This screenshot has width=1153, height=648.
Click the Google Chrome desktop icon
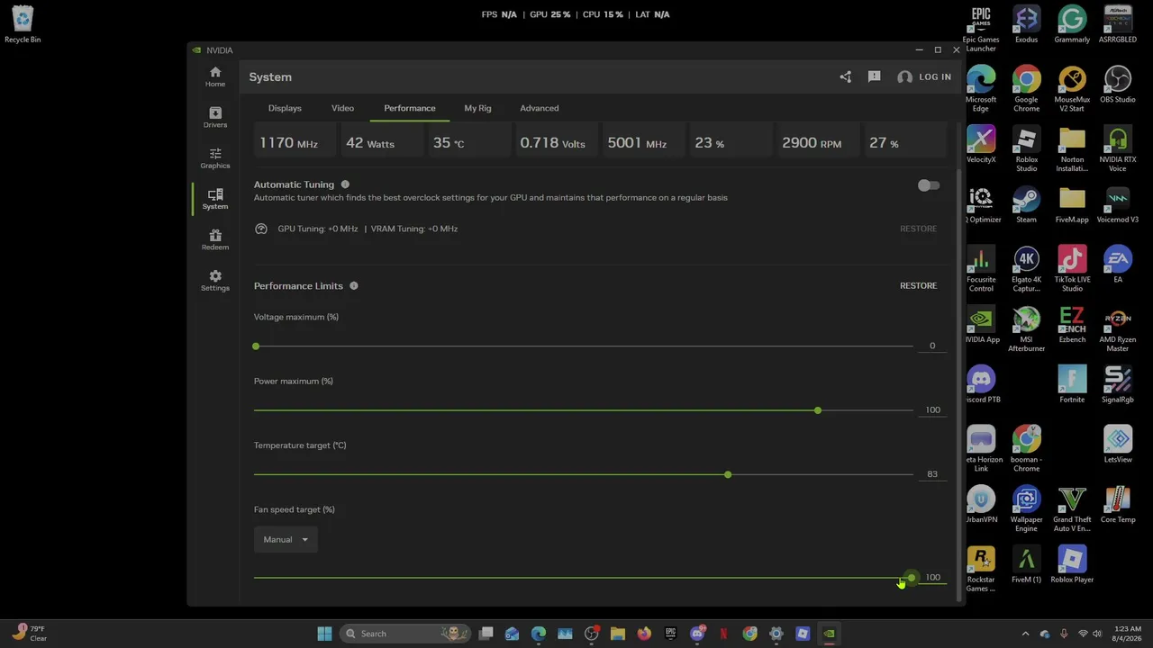pos(1026,89)
